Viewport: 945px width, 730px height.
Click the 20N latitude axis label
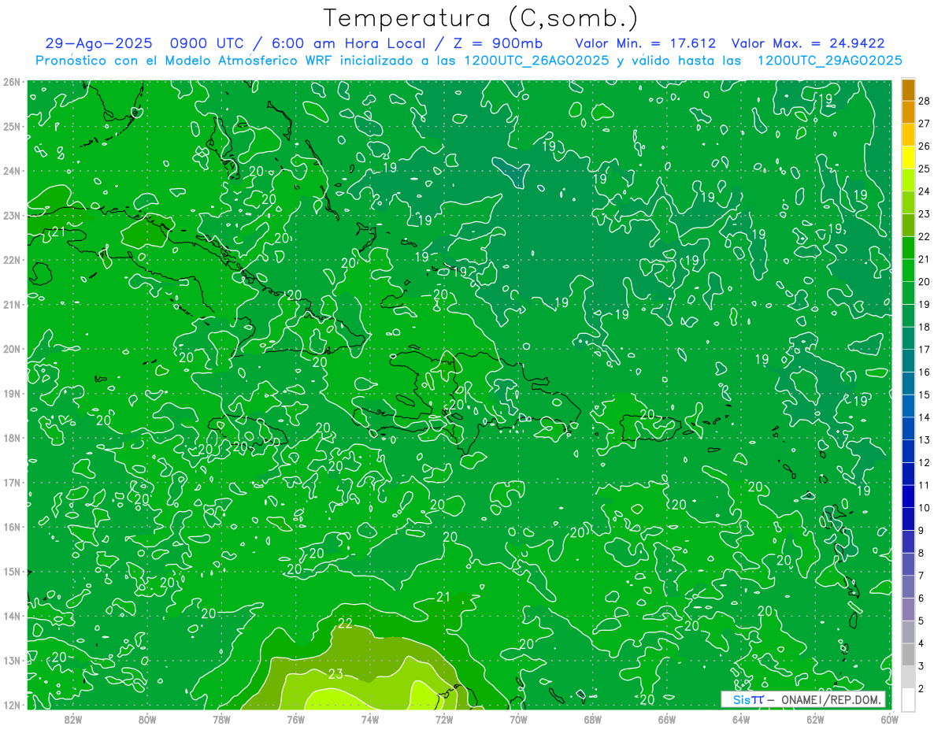click(x=11, y=349)
